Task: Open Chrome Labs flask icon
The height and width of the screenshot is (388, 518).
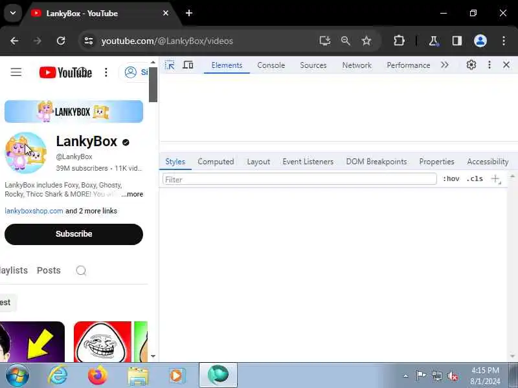Action: [x=433, y=41]
